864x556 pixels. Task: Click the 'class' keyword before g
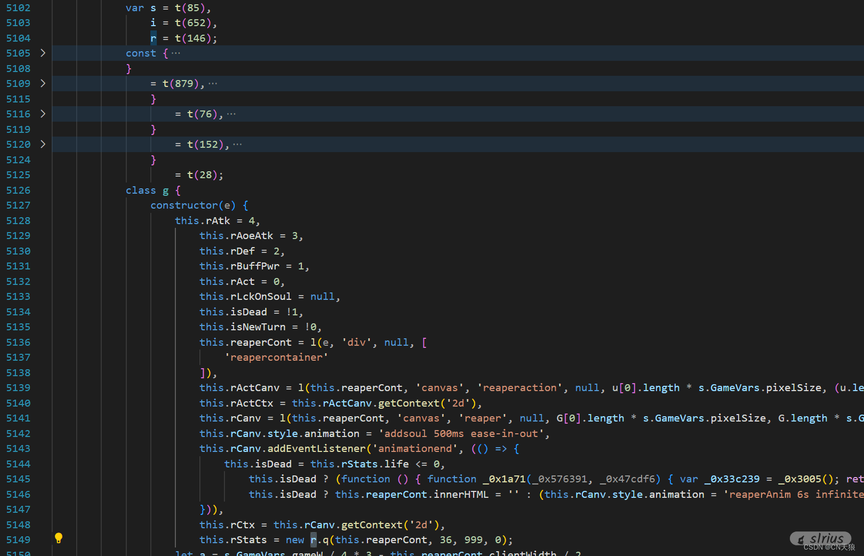click(x=141, y=190)
